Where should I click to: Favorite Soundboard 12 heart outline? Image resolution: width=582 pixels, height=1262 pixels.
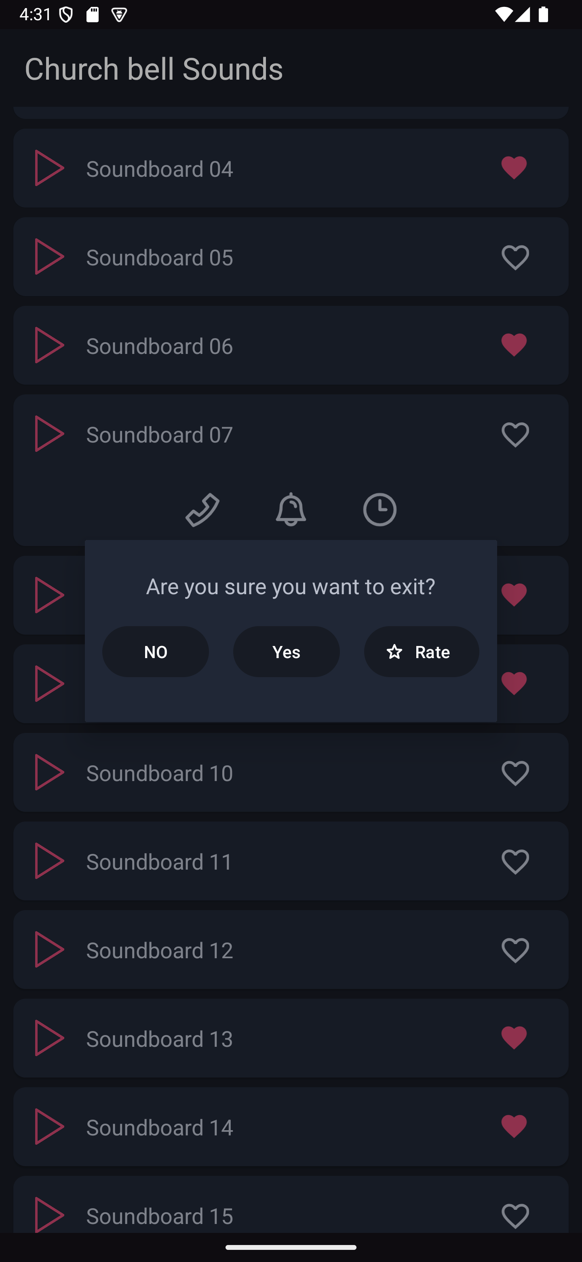coord(515,950)
